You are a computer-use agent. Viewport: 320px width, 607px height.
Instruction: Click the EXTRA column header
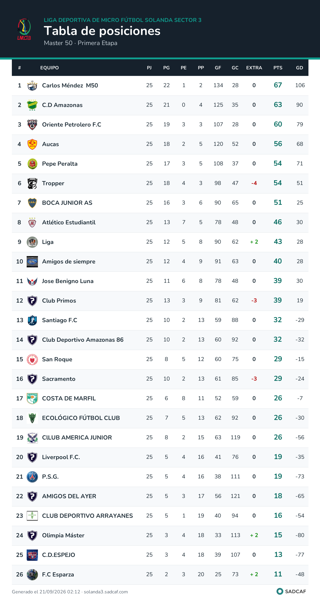tap(254, 68)
